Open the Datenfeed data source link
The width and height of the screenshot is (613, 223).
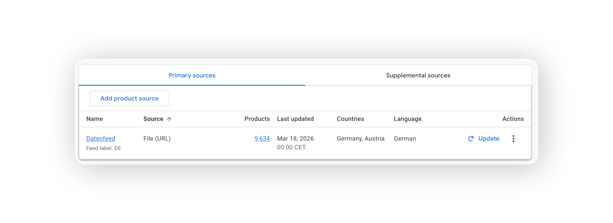pos(101,139)
